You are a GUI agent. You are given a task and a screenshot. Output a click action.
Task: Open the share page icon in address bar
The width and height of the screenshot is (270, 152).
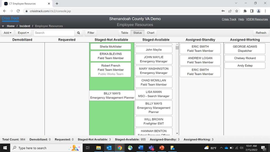230,11
